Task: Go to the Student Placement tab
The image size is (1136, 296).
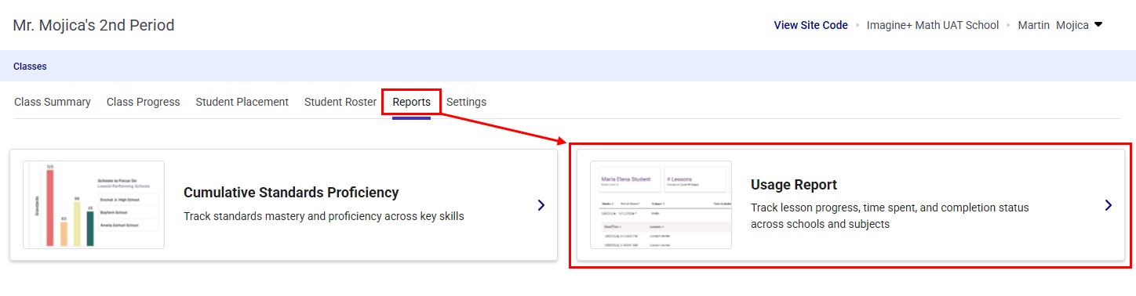Action: click(242, 102)
